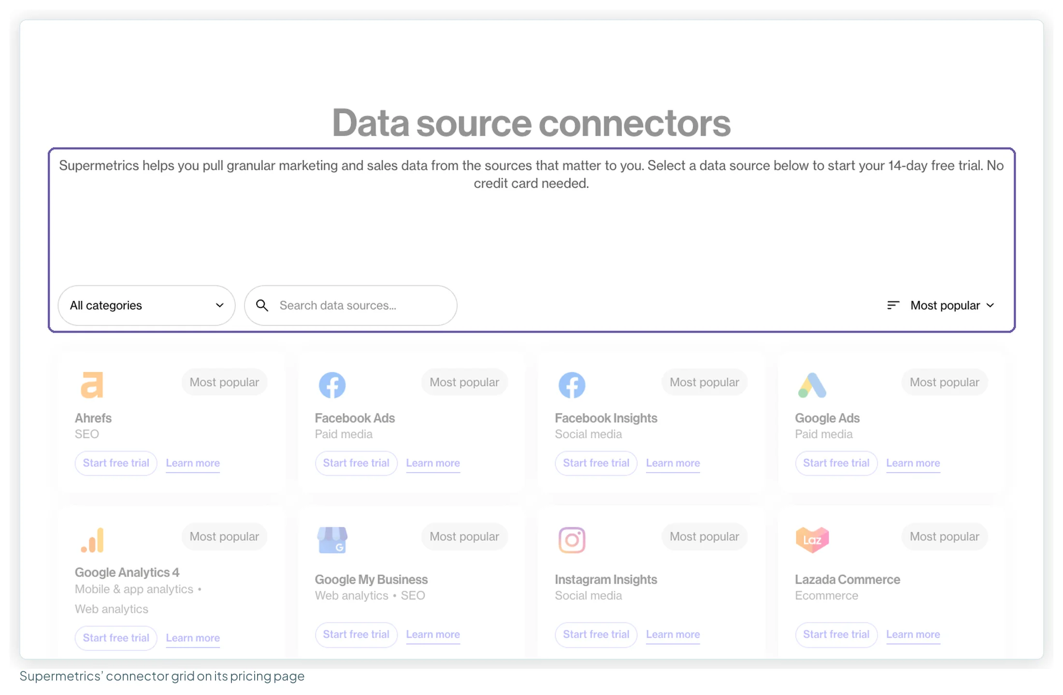Click the Web analytics • SEO category label
This screenshot has width=1063, height=695.
[x=370, y=596]
